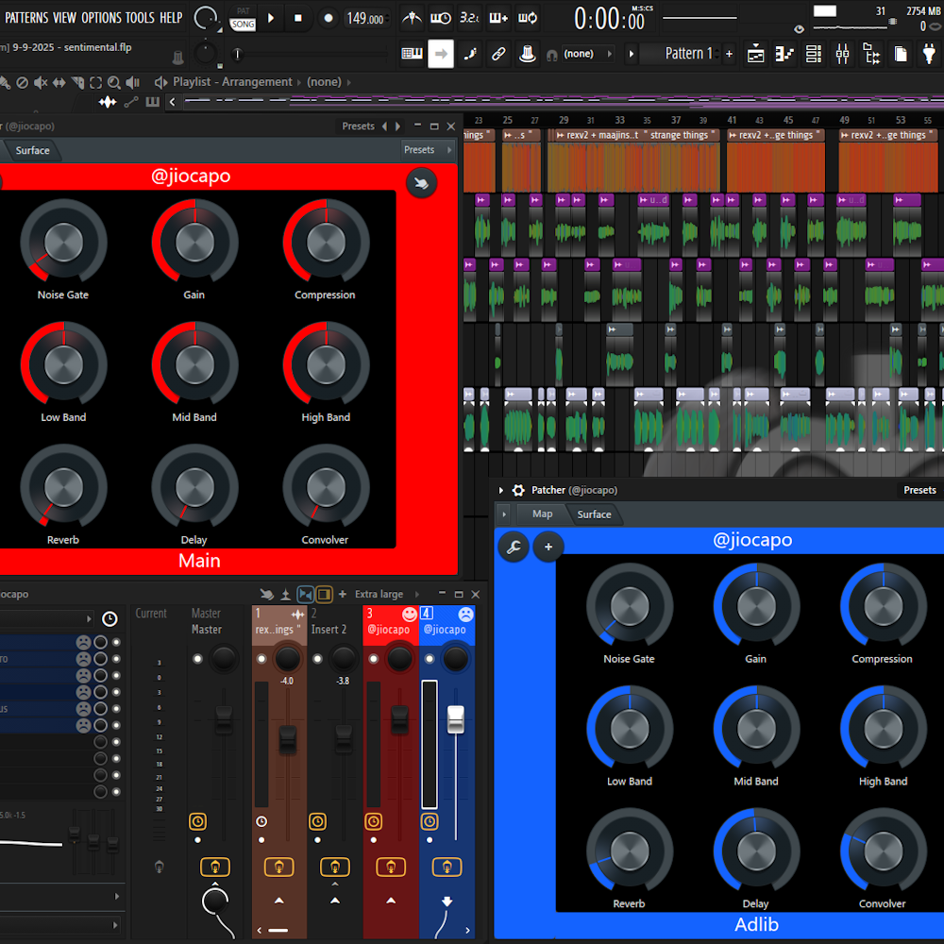944x944 pixels.
Task: Click the tempo 149.000 field
Action: 365,18
